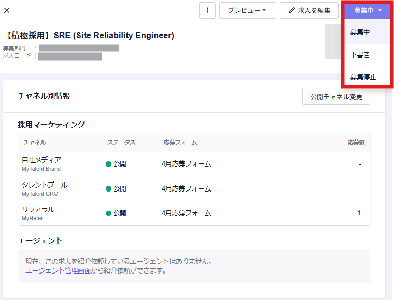Open the three-dot more options menu
Viewport: 394px width, 300px height.
tap(207, 10)
